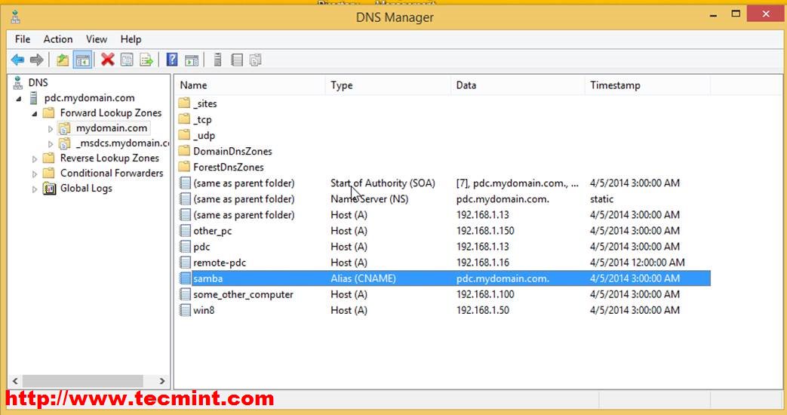The width and height of the screenshot is (787, 415).
Task: Click the DNS Manager title bar icon
Action: click(x=16, y=17)
